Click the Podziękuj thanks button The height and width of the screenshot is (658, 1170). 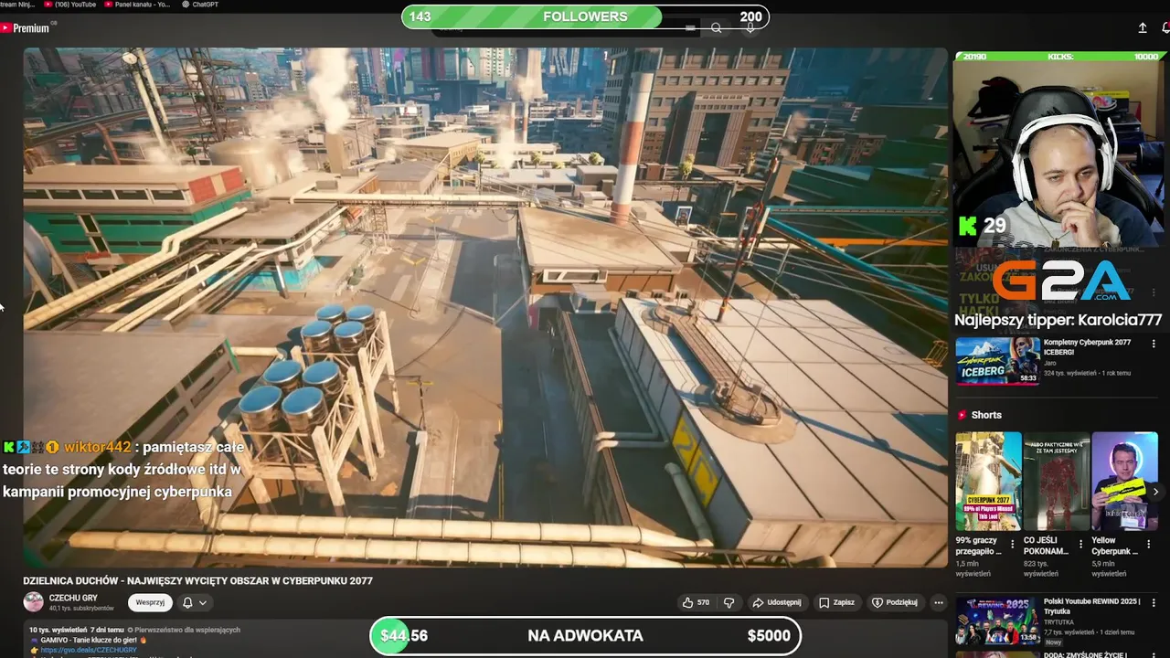[894, 602]
